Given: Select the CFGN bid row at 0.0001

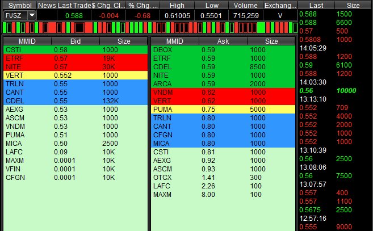Looking at the screenshot, I should (x=76, y=178).
